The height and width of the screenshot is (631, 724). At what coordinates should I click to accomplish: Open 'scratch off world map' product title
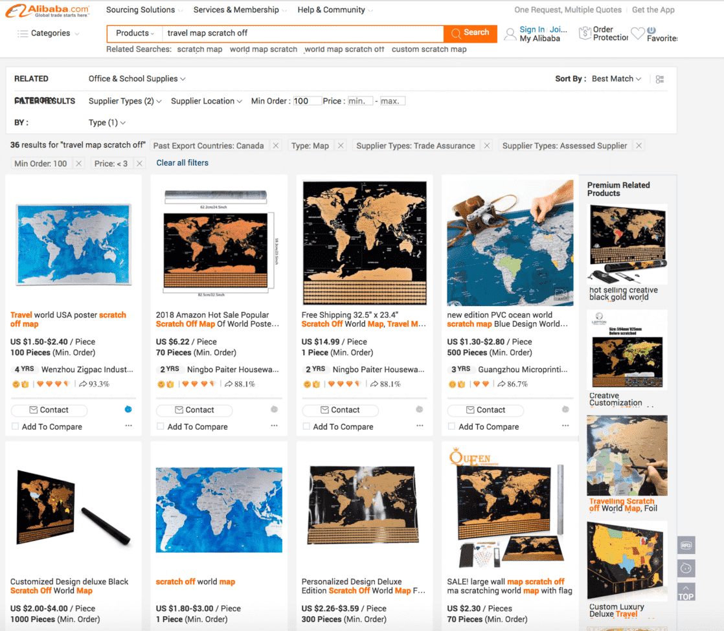click(196, 582)
